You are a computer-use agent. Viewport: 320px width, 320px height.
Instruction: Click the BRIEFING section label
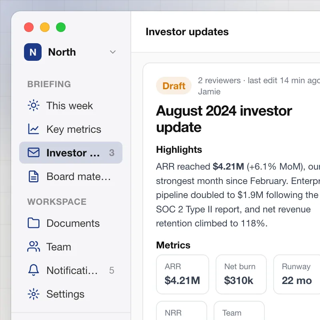[49, 84]
